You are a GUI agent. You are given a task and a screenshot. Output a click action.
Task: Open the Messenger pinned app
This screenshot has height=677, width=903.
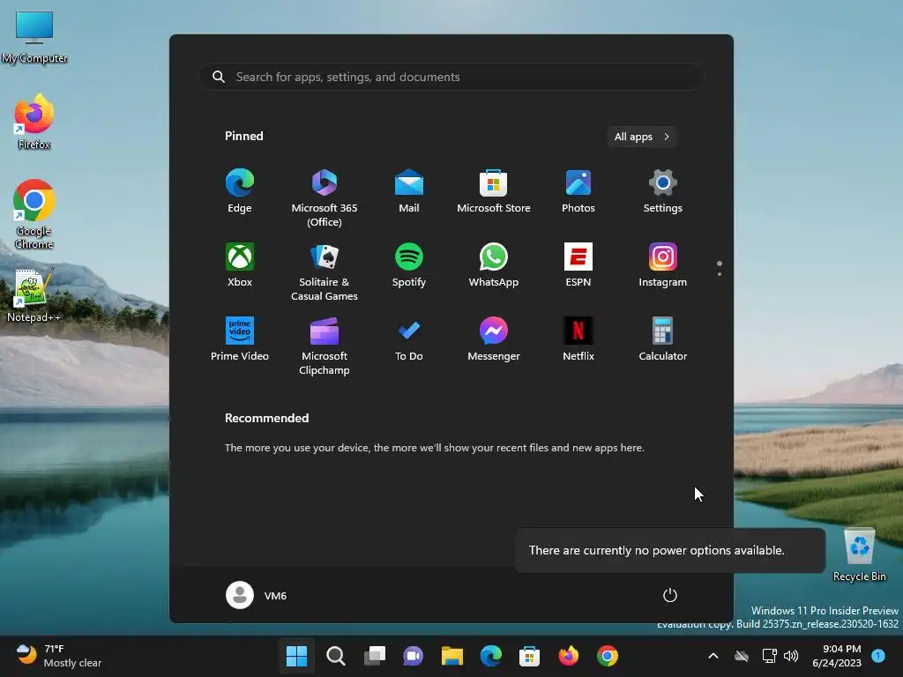(494, 339)
